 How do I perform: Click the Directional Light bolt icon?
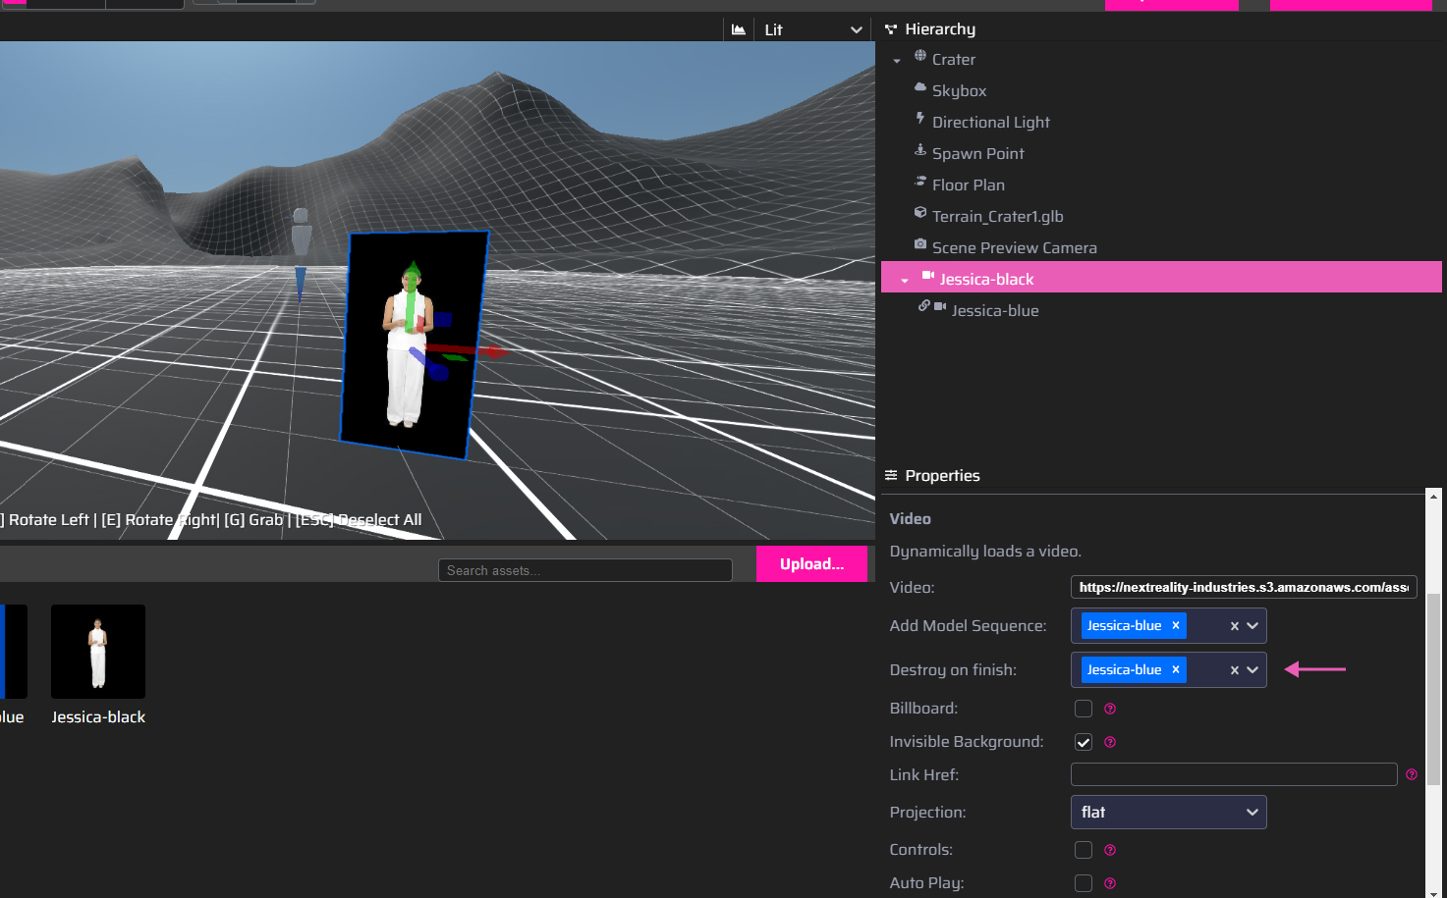click(920, 119)
